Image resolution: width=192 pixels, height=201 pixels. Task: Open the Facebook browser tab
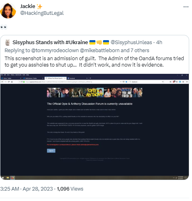77,78
